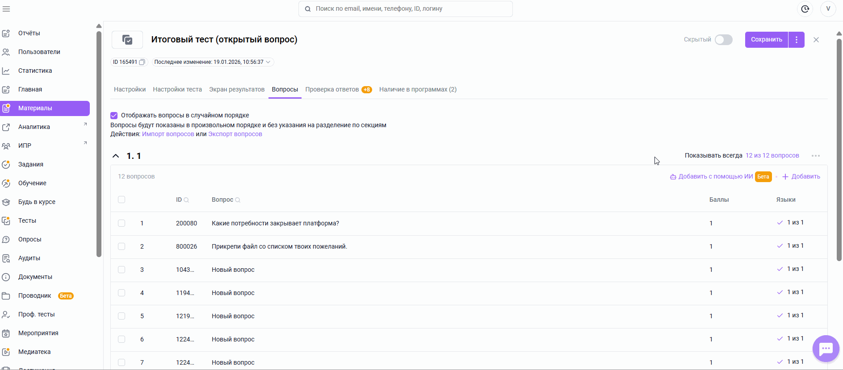Image resolution: width=843 pixels, height=370 pixels.
Task: Click the Тесты sidebar icon
Action: click(x=6, y=220)
